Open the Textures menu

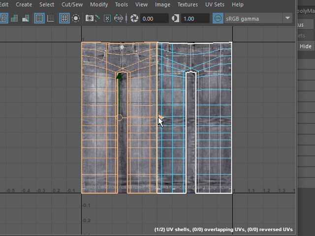(x=188, y=4)
